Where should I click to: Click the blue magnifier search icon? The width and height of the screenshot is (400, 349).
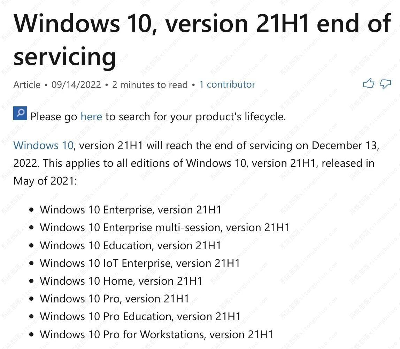point(20,113)
